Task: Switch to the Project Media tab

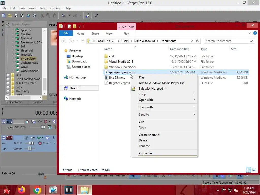Action: click(14, 102)
